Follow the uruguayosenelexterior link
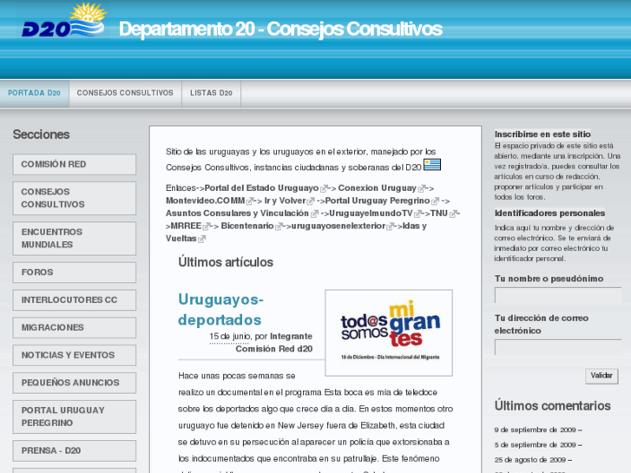 pos(339,226)
